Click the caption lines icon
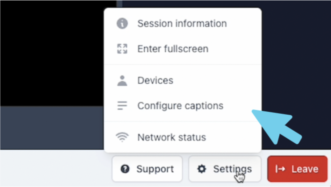This screenshot has height=187, width=331. point(122,105)
